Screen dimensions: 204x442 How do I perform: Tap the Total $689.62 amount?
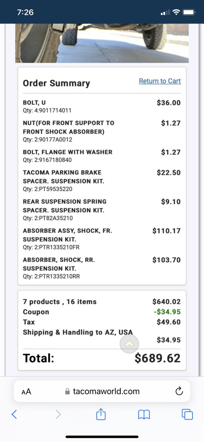point(157,358)
